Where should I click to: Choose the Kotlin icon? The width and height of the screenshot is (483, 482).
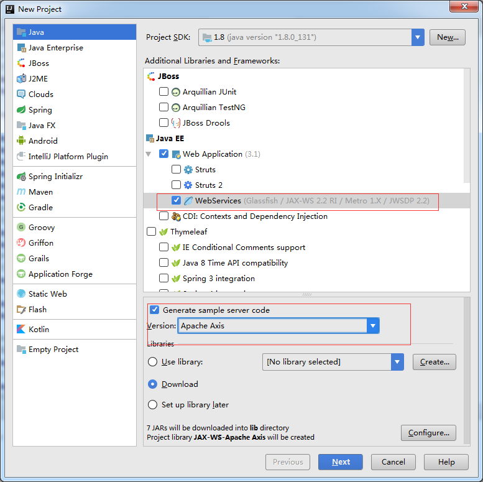point(21,330)
